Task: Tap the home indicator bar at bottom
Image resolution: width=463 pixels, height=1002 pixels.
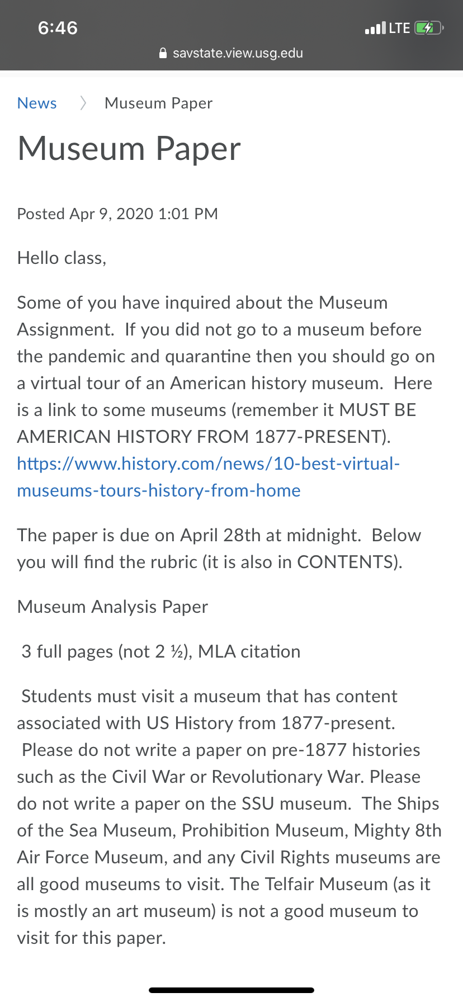Action: click(232, 990)
